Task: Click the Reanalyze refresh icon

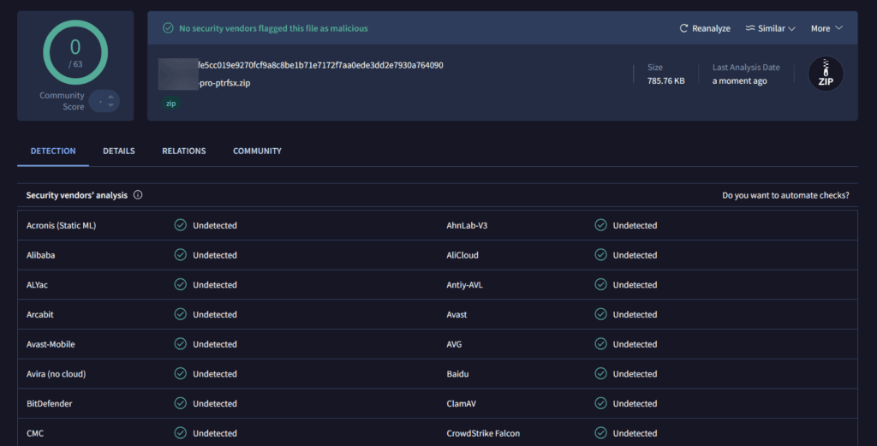Action: click(684, 28)
